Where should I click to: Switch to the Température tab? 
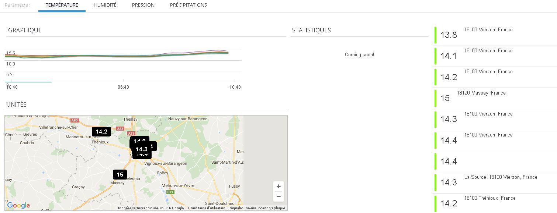pyautogui.click(x=62, y=5)
